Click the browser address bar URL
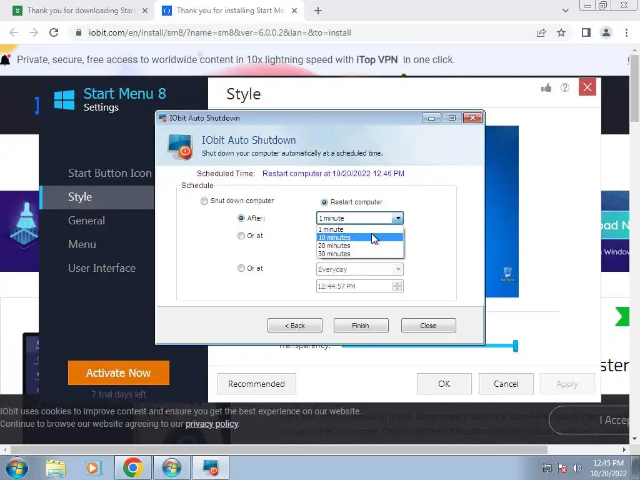 (x=219, y=32)
